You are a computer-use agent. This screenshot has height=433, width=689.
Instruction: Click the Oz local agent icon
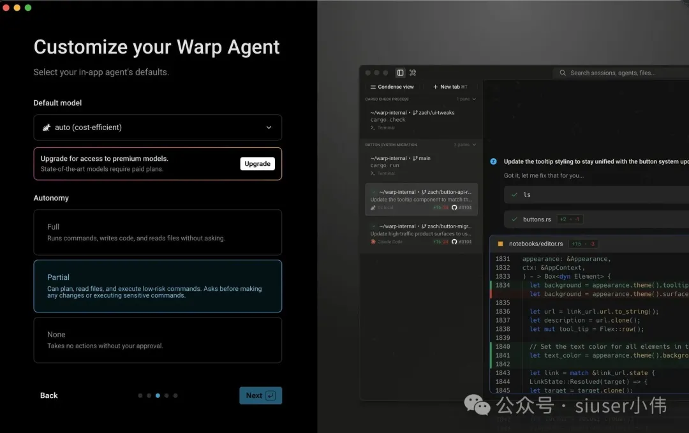373,208
